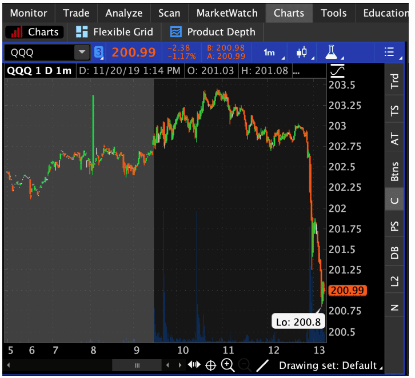Open the Product Depth view
The image size is (415, 378).
click(213, 32)
